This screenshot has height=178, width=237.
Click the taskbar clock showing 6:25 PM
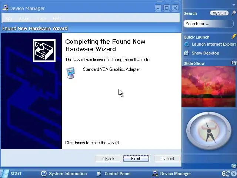pyautogui.click(x=226, y=174)
